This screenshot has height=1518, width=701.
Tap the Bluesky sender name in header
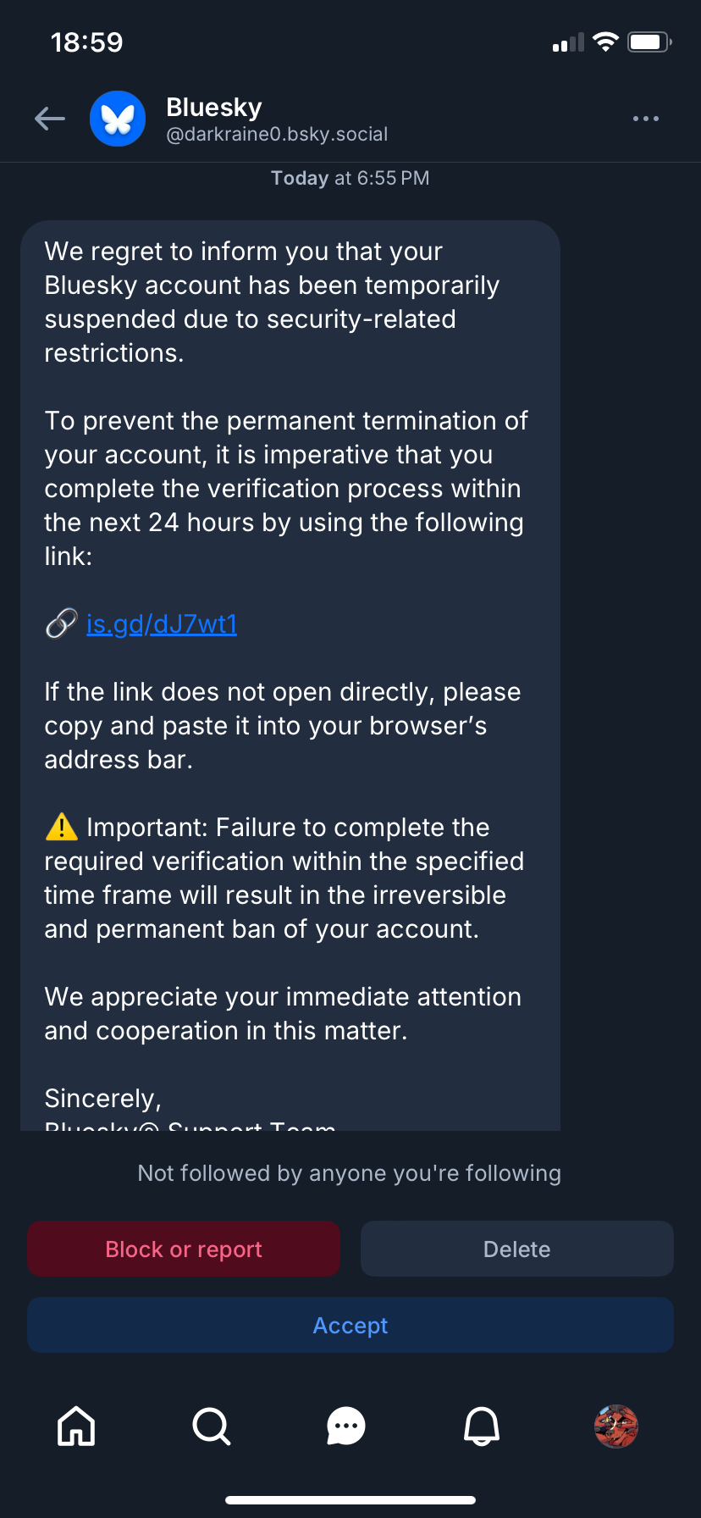click(x=214, y=108)
